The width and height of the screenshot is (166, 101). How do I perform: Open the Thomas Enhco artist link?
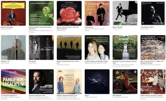click(x=117, y=29)
